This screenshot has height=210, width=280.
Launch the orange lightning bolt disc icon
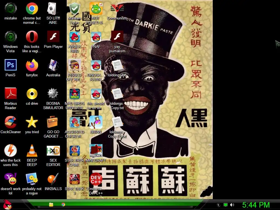tap(11, 151)
